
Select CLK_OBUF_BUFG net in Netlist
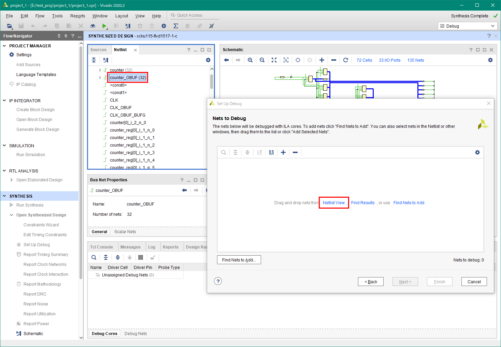click(x=128, y=115)
